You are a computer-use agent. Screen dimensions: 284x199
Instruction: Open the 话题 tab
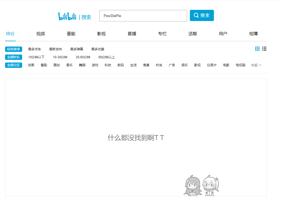click(x=193, y=34)
